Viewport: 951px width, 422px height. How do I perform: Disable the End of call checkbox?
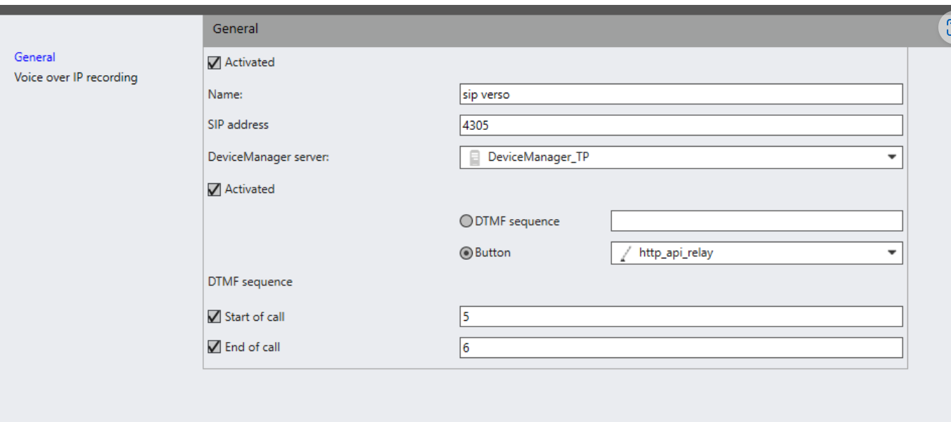coord(215,348)
